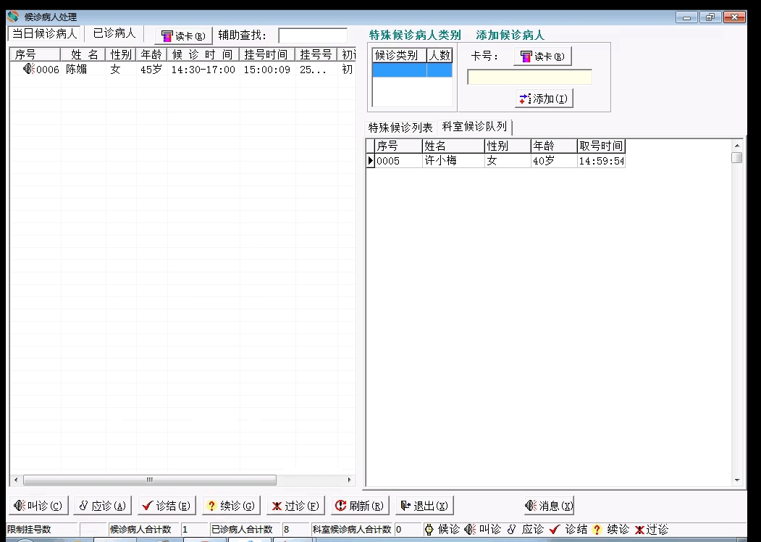Click 已诊病人合计数 value field showing 8
This screenshot has height=542, width=761.
pos(296,530)
